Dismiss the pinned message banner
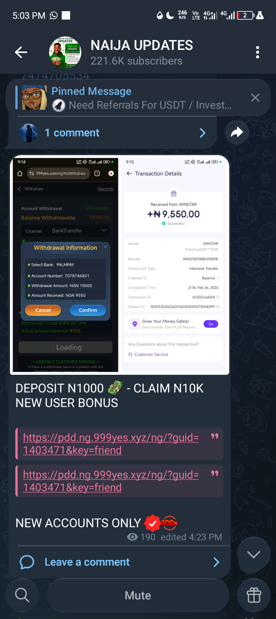This screenshot has width=276, height=619. 255,98
